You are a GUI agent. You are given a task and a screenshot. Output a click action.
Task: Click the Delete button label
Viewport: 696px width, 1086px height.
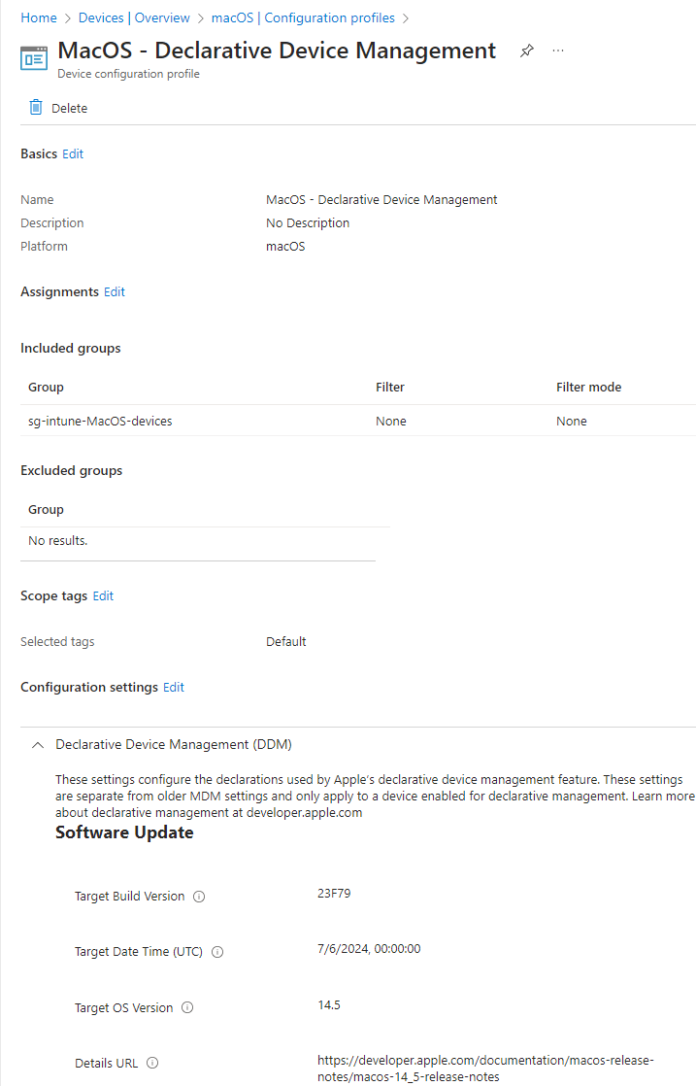(x=70, y=108)
